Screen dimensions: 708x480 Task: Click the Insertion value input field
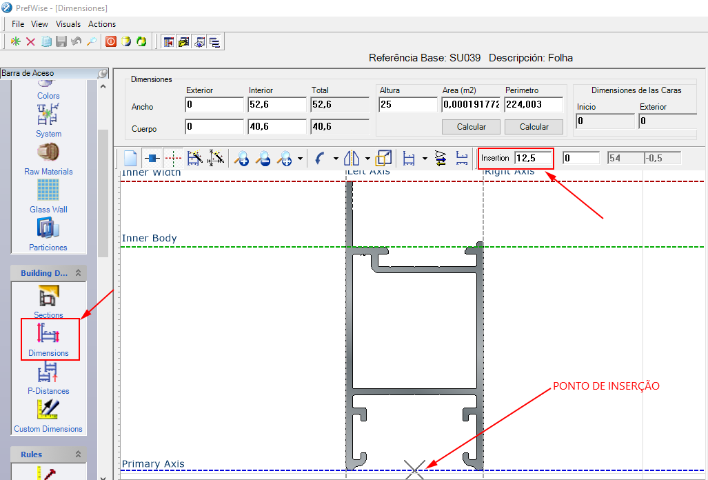pos(533,158)
